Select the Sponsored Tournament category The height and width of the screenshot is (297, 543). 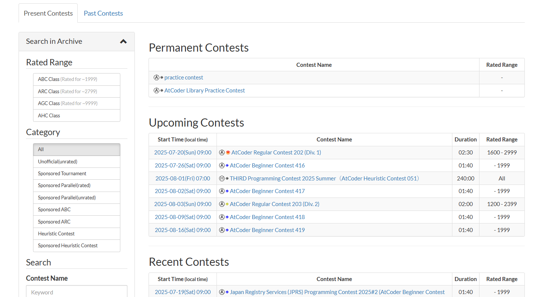[x=77, y=173]
